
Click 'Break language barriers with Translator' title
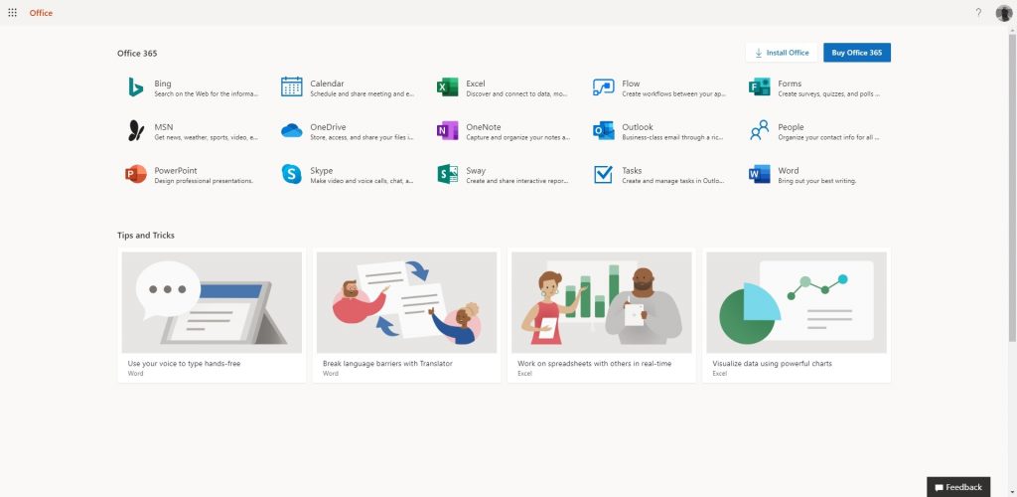pos(387,364)
